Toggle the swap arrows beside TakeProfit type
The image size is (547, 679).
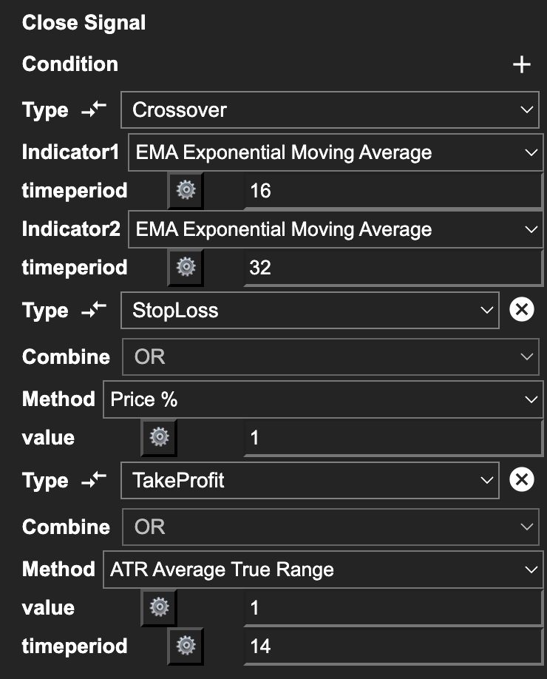click(94, 481)
